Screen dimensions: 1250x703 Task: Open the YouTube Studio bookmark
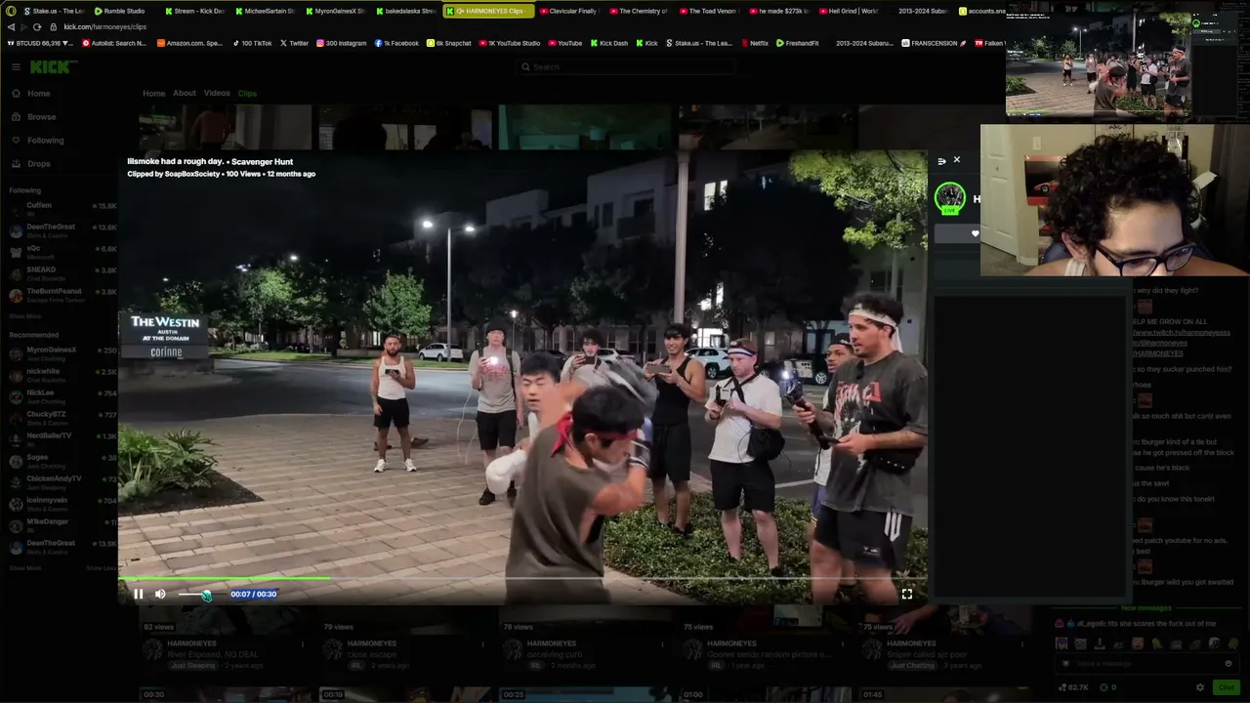click(x=509, y=43)
